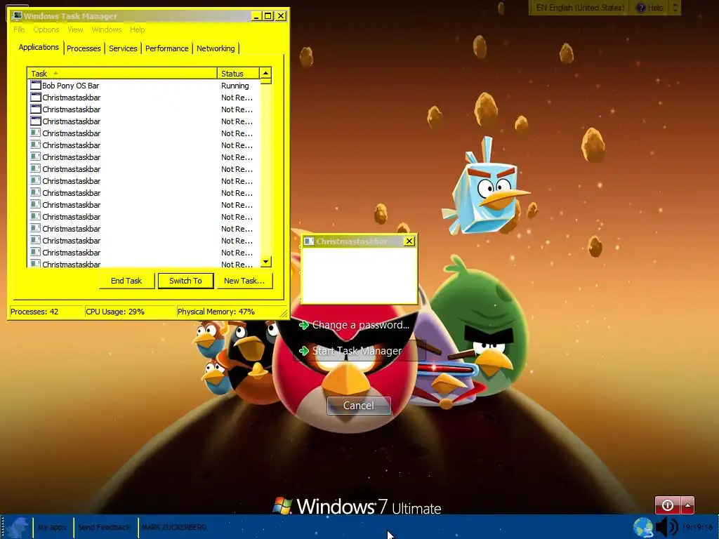The width and height of the screenshot is (719, 539).
Task: Open EN English (United States) language selector
Action: pos(580,8)
